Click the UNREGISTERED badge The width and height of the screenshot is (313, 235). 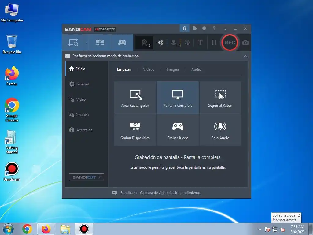coord(105,29)
